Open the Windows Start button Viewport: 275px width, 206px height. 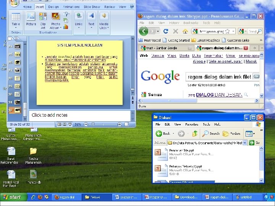[x=13, y=197]
